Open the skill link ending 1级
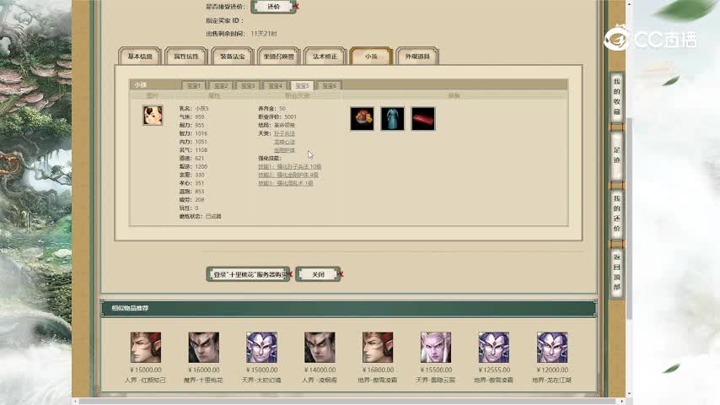Screen dimensions: 720x405 (286, 183)
